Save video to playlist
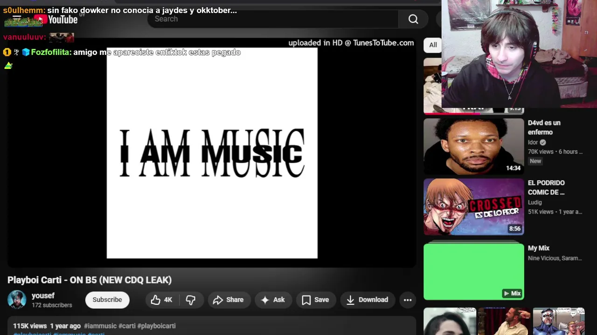Image resolution: width=597 pixels, height=335 pixels. click(x=315, y=300)
